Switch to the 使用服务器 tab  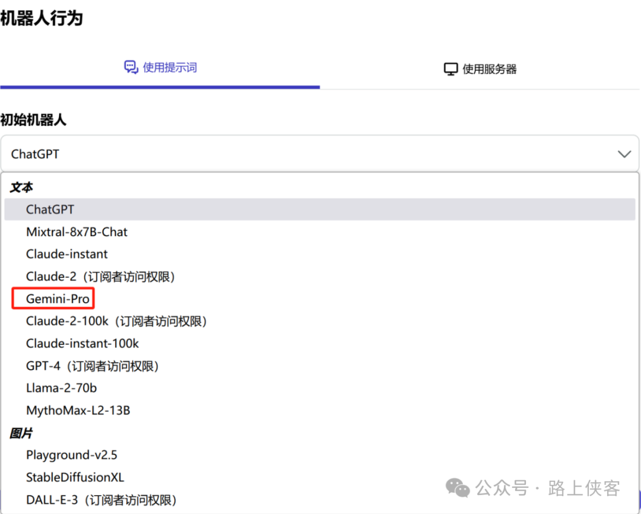pos(480,69)
